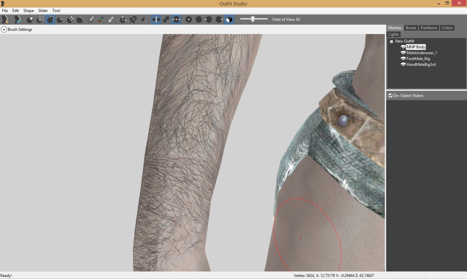
Task: Hide the MaleUnderwear_1 mesh
Action: tap(403, 53)
